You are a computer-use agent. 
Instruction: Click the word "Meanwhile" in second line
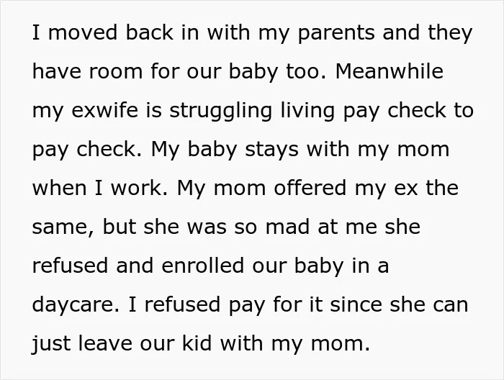(x=390, y=71)
